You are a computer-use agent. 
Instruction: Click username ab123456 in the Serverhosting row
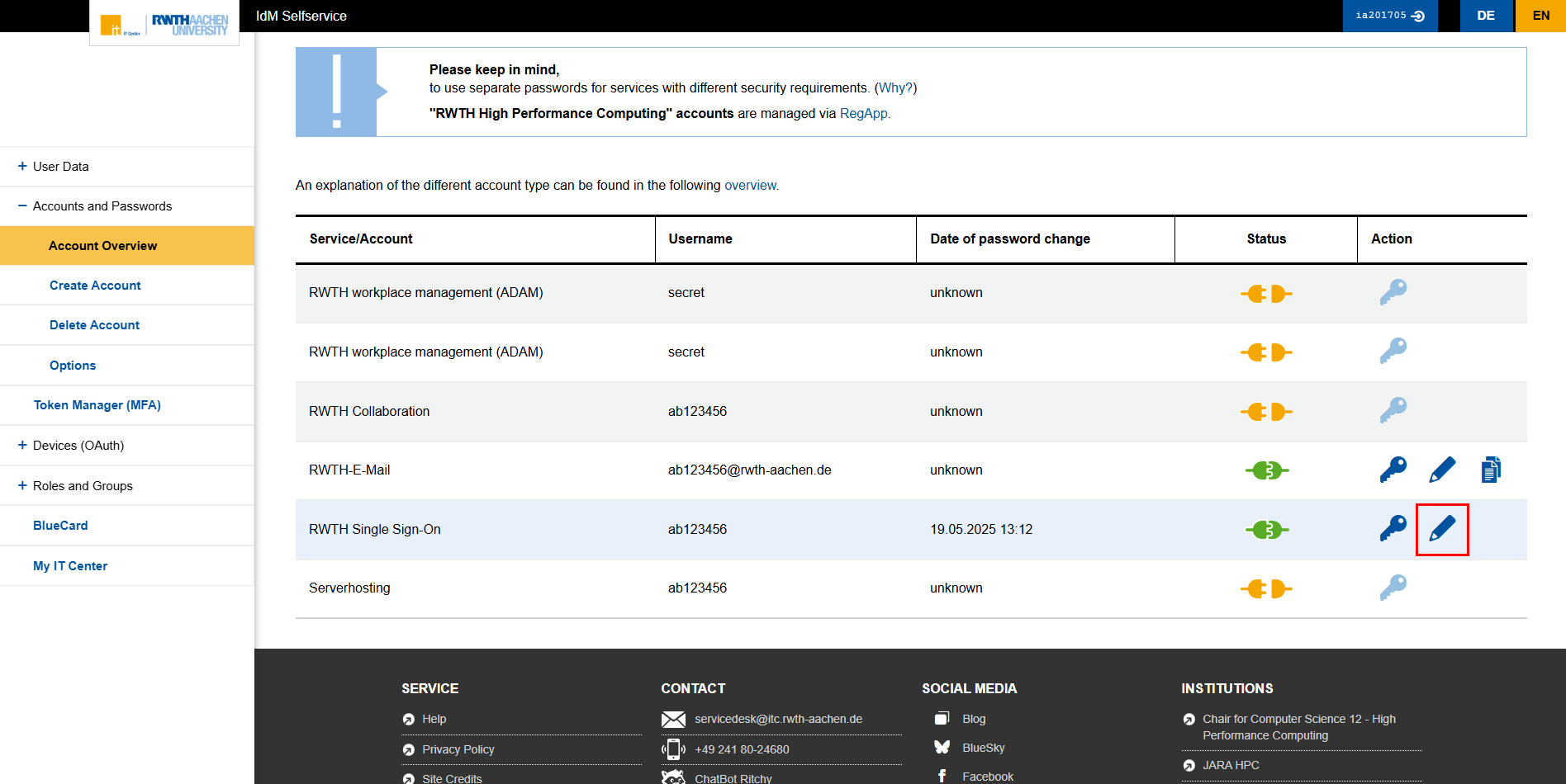tap(698, 588)
